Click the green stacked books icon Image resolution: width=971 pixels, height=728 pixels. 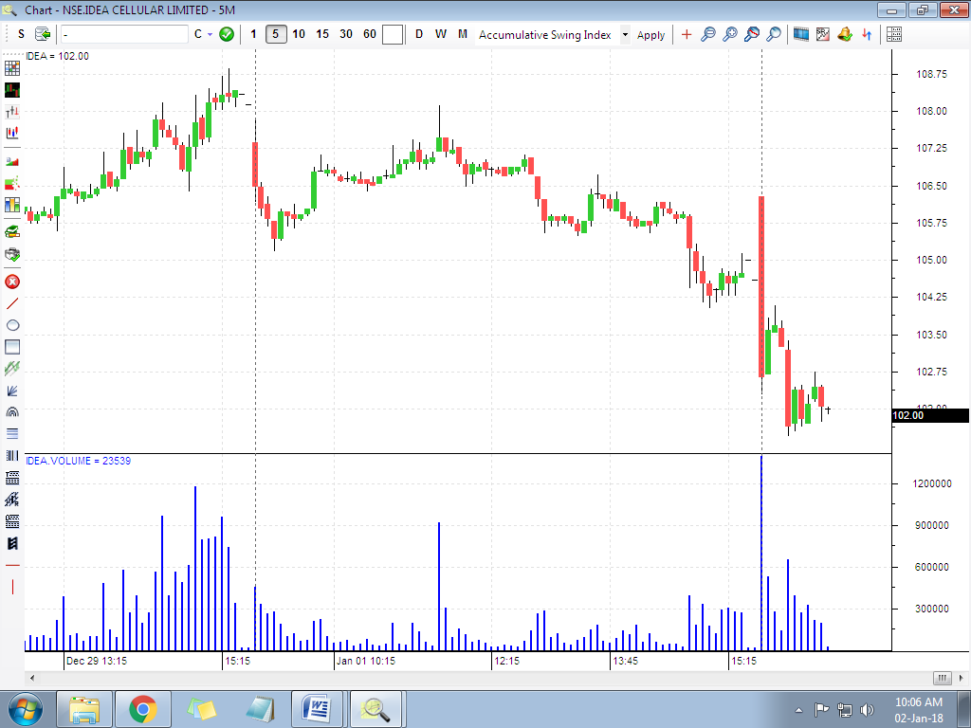pos(11,232)
